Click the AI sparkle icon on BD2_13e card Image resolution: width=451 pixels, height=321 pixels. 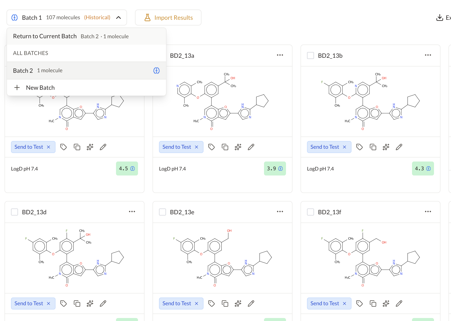238,303
